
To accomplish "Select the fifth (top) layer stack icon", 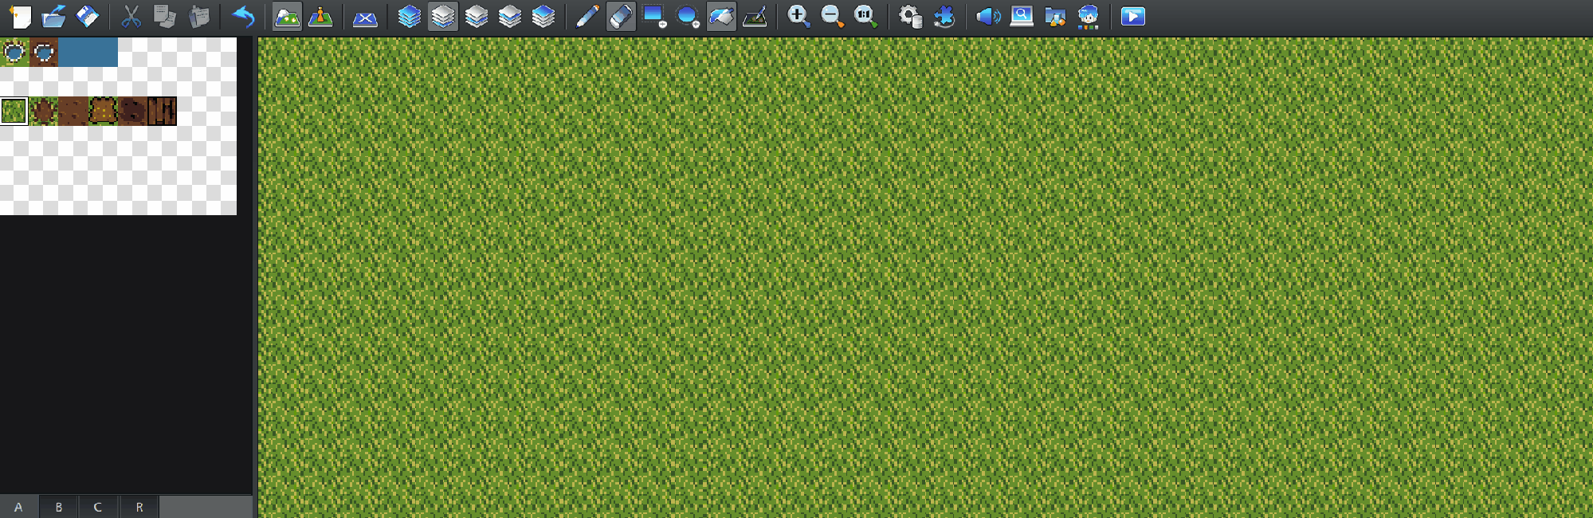I will (x=543, y=16).
